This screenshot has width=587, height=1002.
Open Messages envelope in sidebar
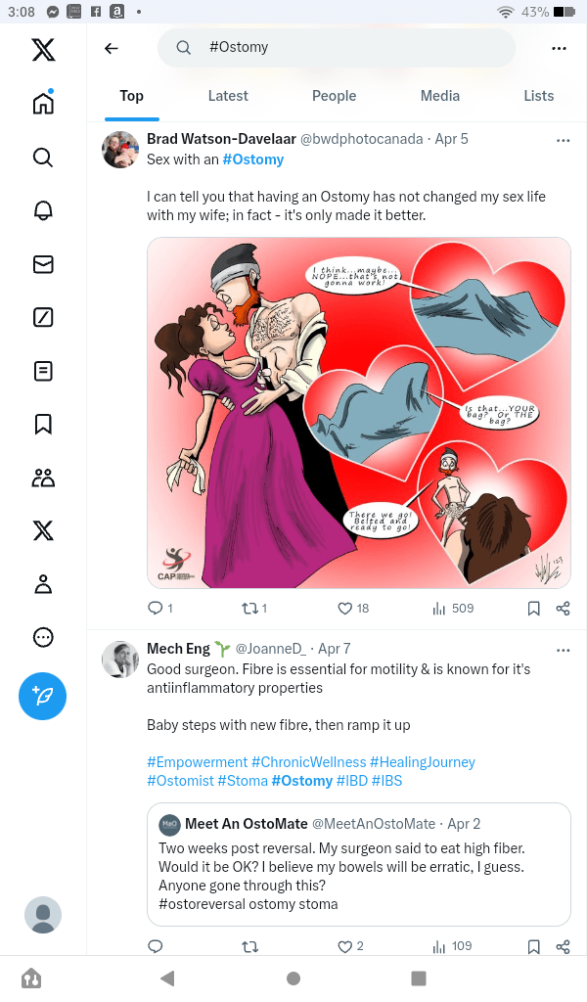[43, 264]
